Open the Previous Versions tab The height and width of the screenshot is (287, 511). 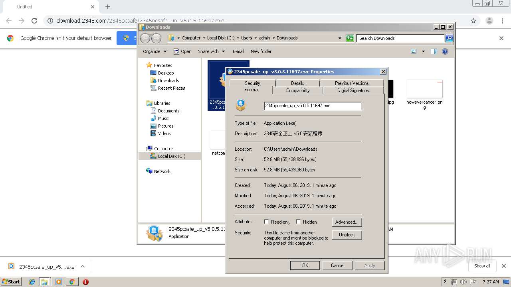click(352, 83)
